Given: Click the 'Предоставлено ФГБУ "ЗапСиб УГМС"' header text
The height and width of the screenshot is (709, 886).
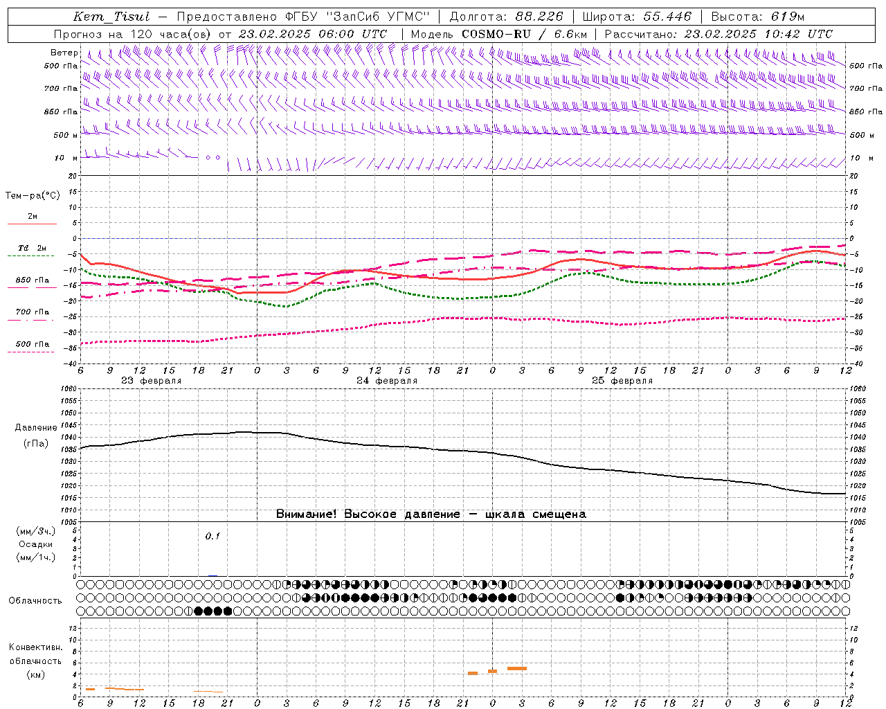Looking at the screenshot, I should coord(303,17).
